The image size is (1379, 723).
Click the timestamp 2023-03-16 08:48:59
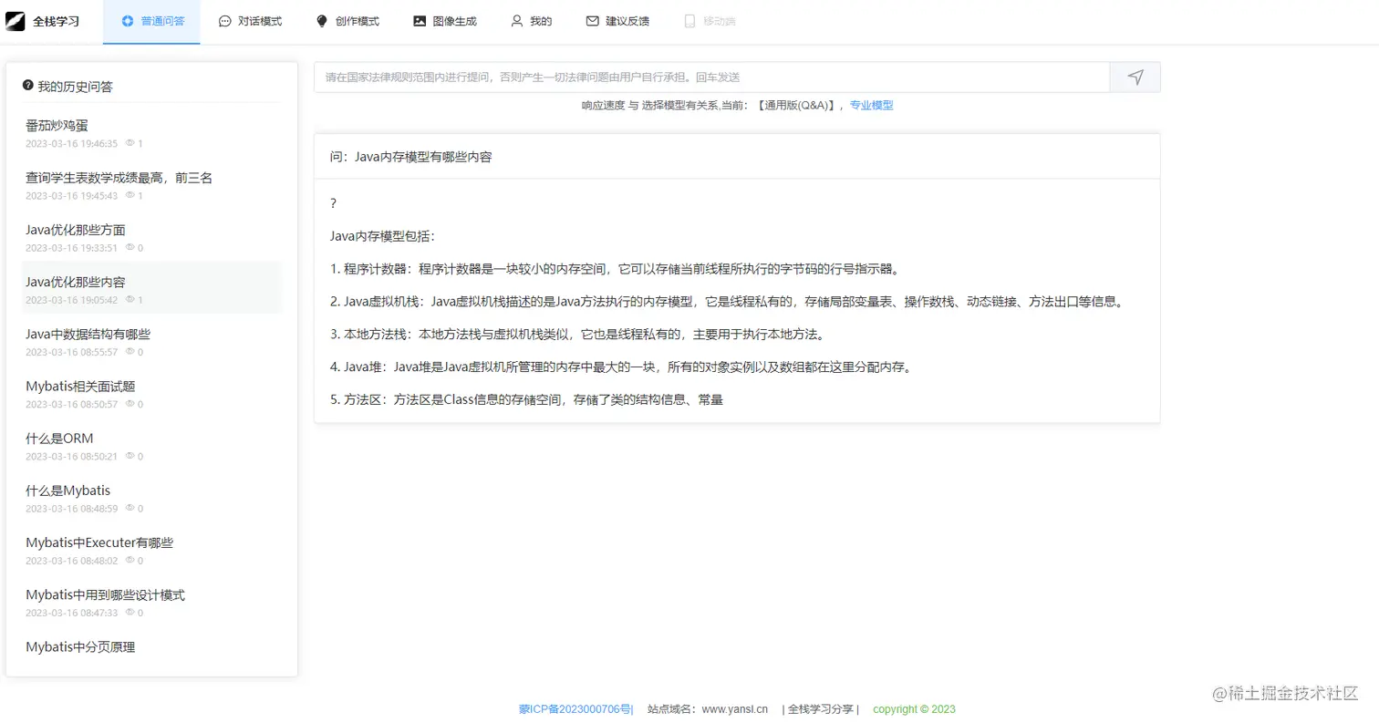(x=72, y=508)
